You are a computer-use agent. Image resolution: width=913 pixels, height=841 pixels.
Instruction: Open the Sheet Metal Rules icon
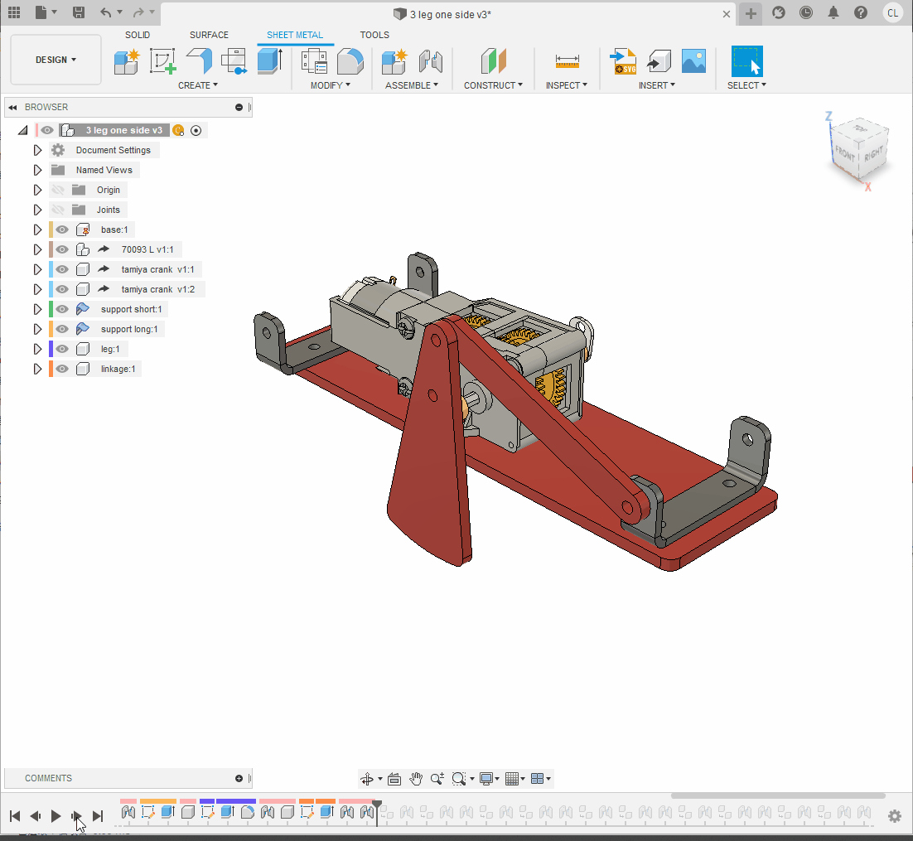(x=314, y=61)
